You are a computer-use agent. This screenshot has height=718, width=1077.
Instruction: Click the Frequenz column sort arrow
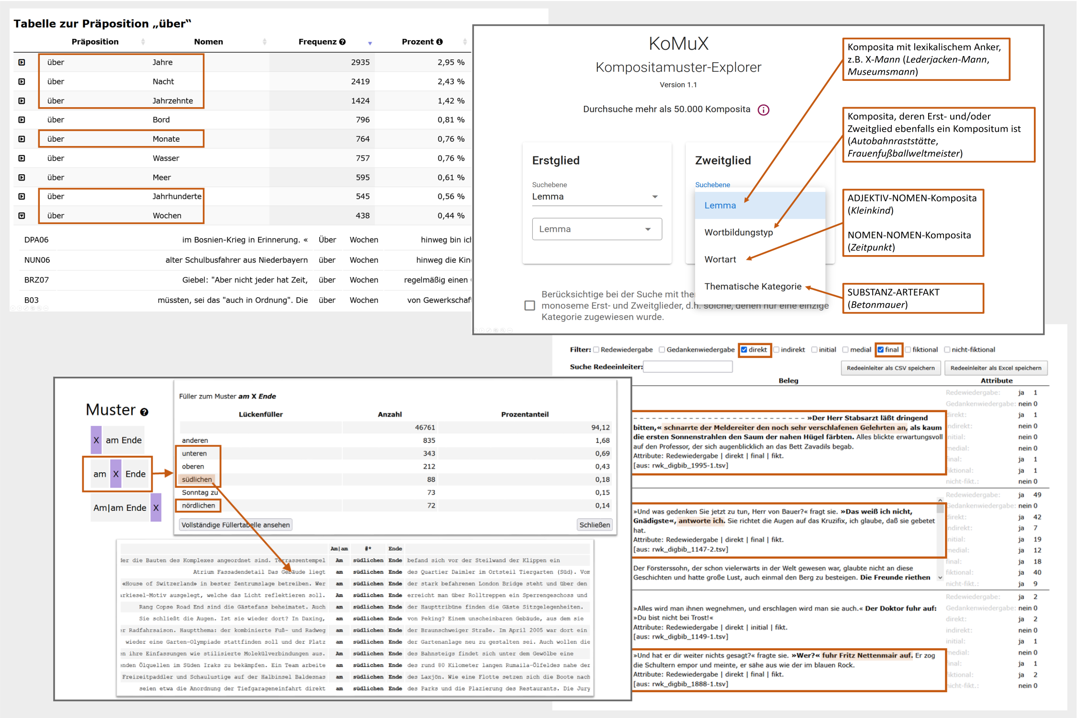(370, 43)
